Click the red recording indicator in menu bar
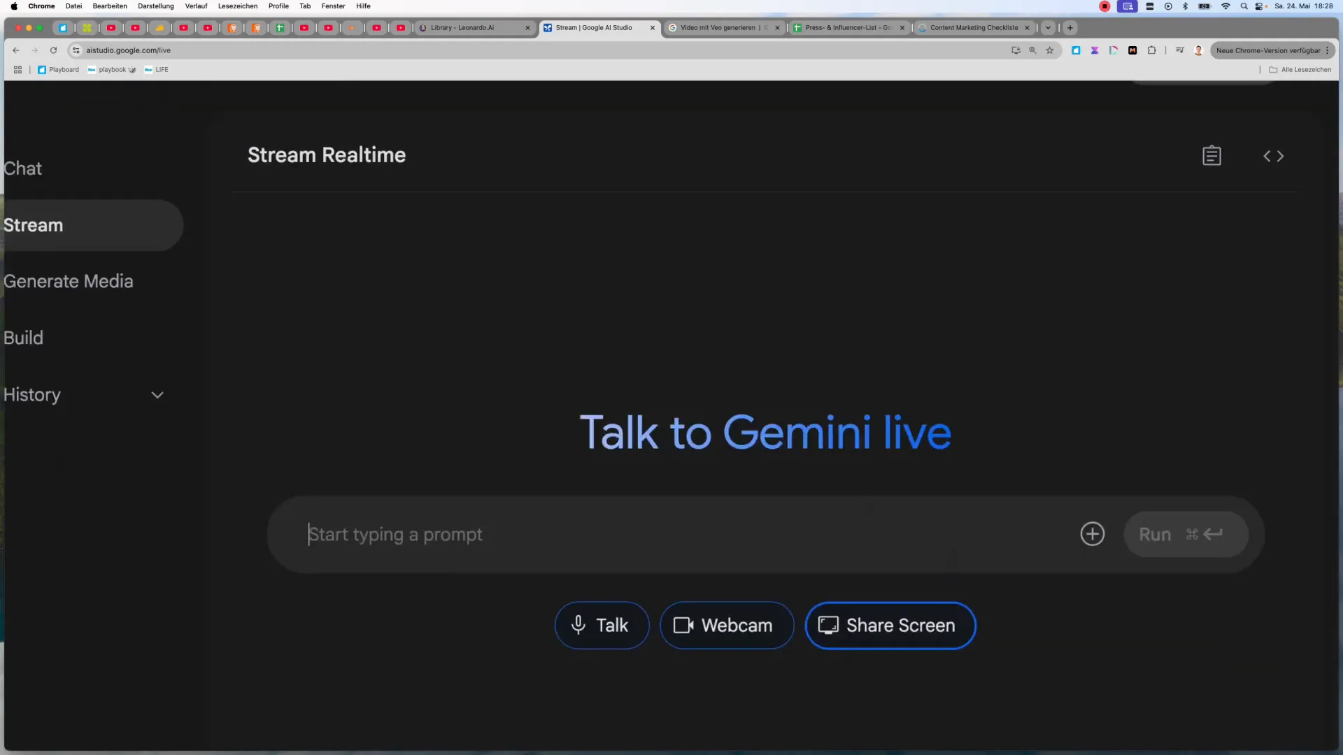 (x=1104, y=6)
